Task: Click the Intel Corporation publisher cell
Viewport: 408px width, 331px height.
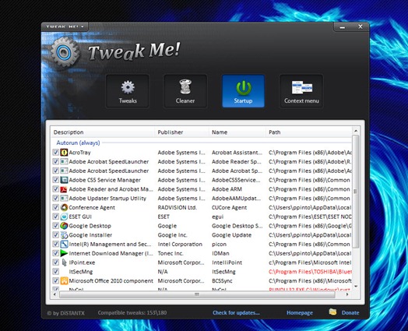Action: click(x=180, y=244)
